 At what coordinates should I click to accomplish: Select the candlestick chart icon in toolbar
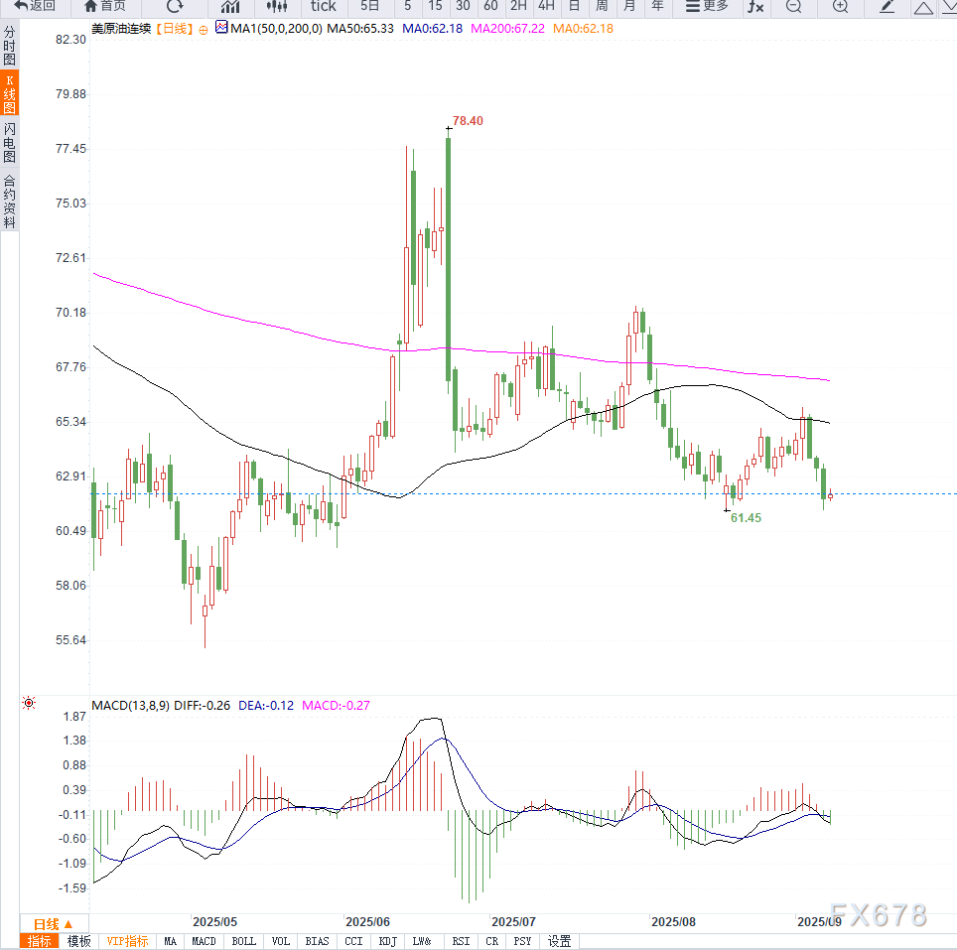tap(276, 6)
